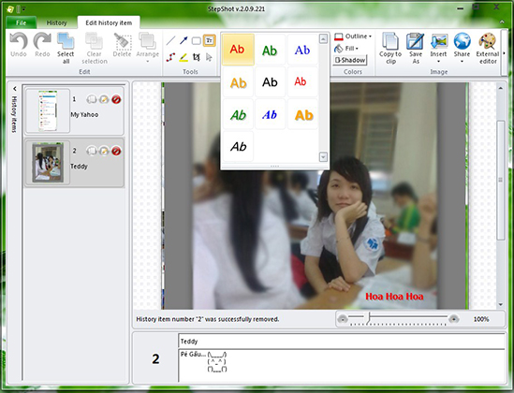The width and height of the screenshot is (514, 393).
Task: Open quick access toolbar dropdown arrow
Action: [23, 9]
